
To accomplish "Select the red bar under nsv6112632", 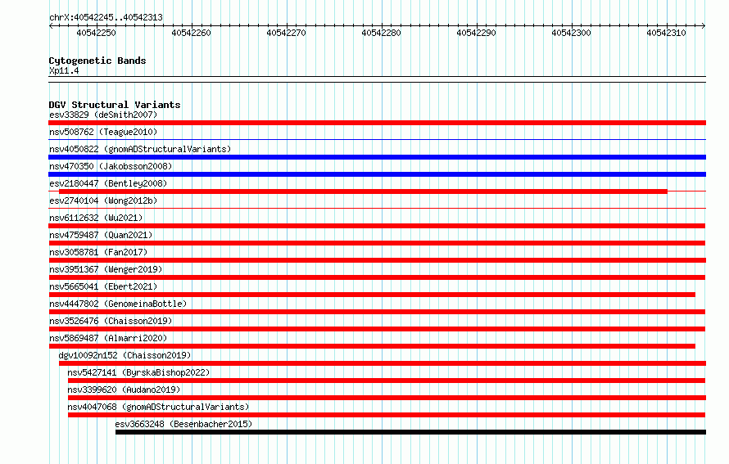I will pyautogui.click(x=377, y=226).
